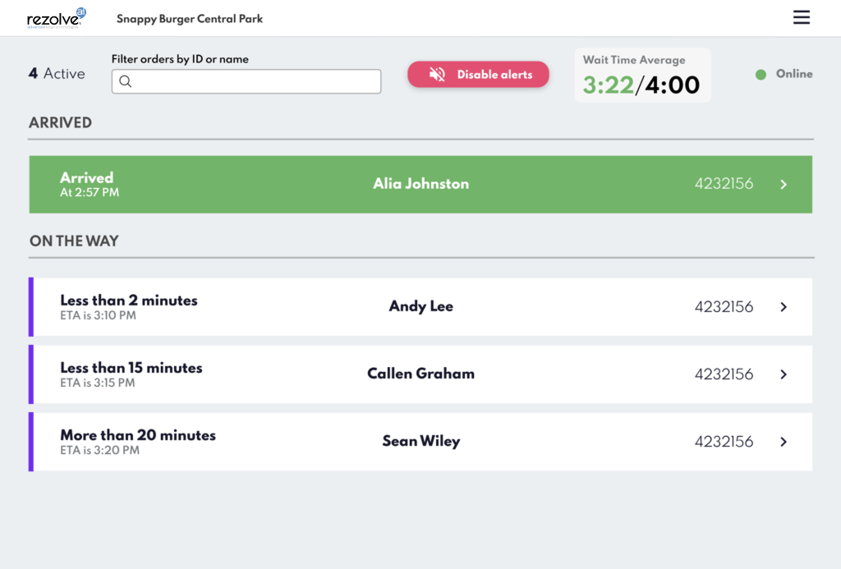Viewport: 841px width, 569px height.
Task: Expand Andy Lee's order chevron
Action: point(784,307)
